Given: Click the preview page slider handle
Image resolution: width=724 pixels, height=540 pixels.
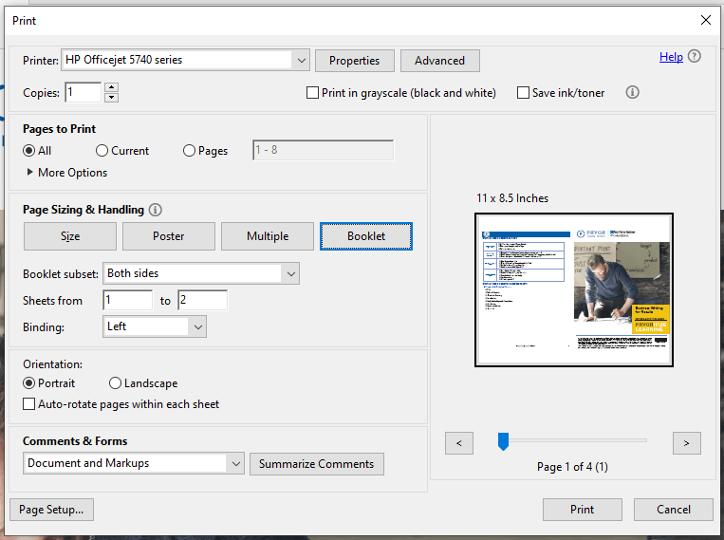Looking at the screenshot, I should tap(504, 441).
